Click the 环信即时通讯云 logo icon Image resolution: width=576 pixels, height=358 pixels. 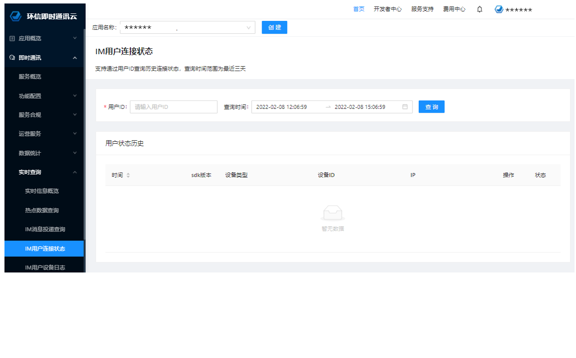pyautogui.click(x=16, y=16)
